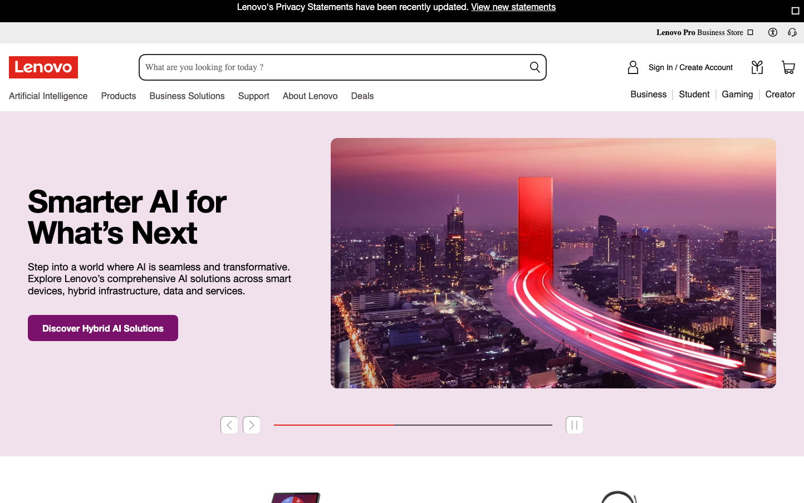Open View new statements link
The image size is (804, 503).
513,7
